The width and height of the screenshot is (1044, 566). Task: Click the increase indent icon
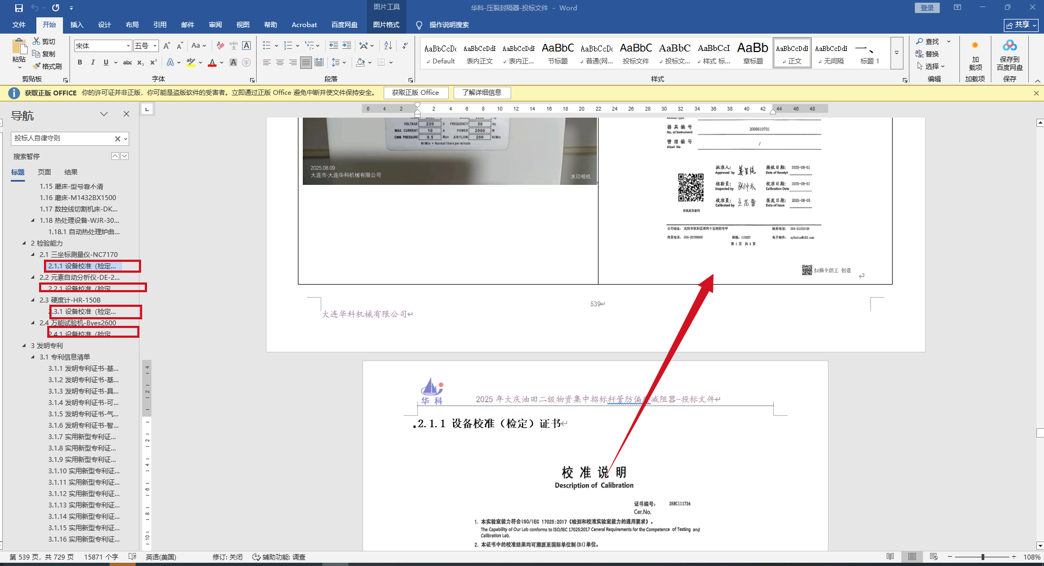pos(347,46)
